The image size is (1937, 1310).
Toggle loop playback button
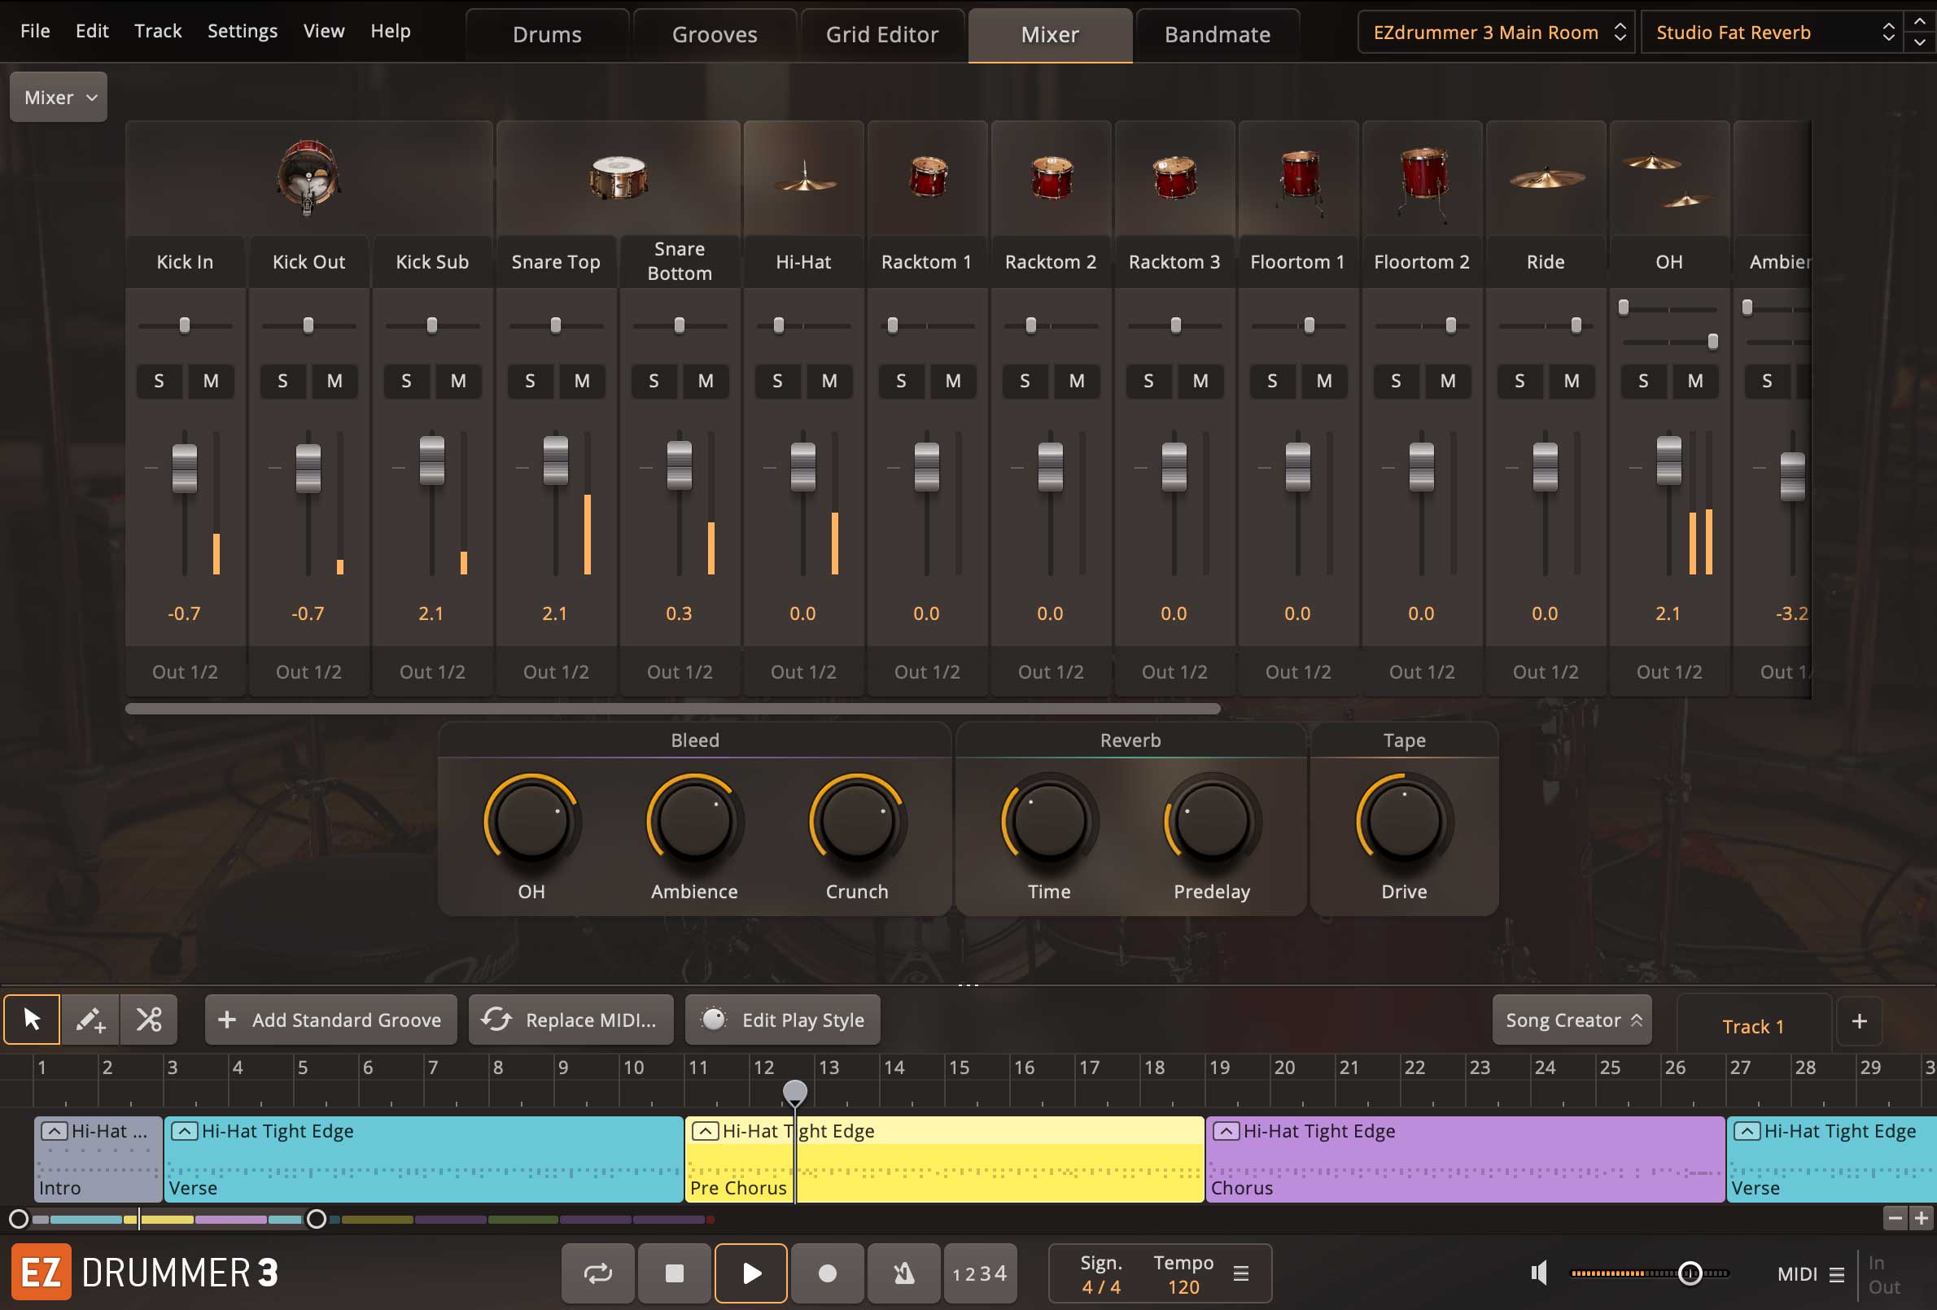[x=597, y=1273]
